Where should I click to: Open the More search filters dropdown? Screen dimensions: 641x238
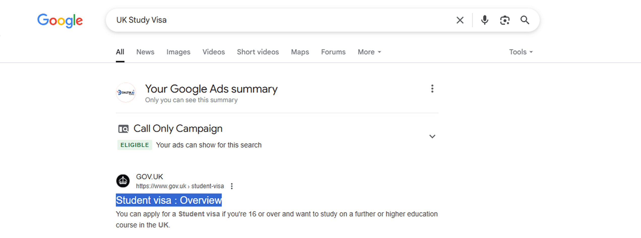[369, 52]
